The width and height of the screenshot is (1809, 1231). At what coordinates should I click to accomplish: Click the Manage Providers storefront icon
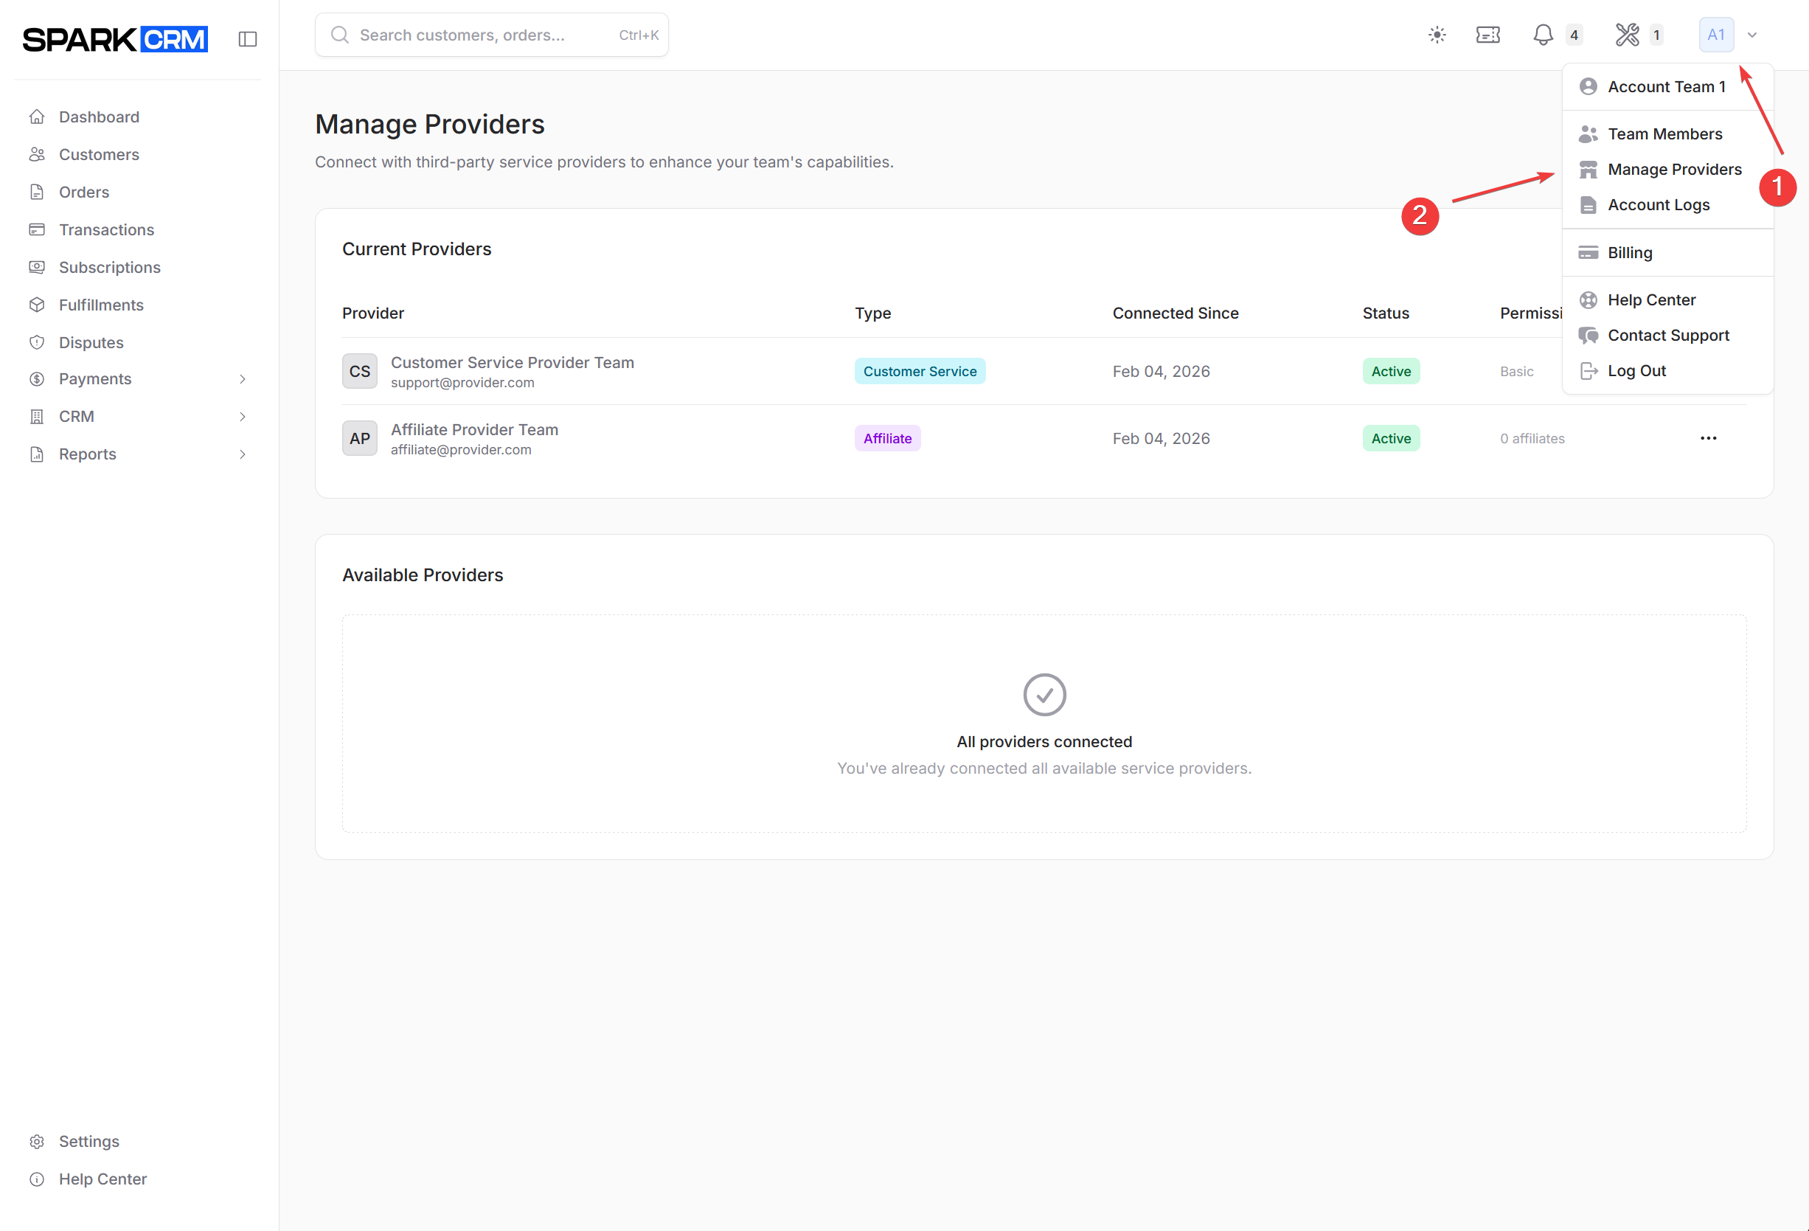[1588, 170]
